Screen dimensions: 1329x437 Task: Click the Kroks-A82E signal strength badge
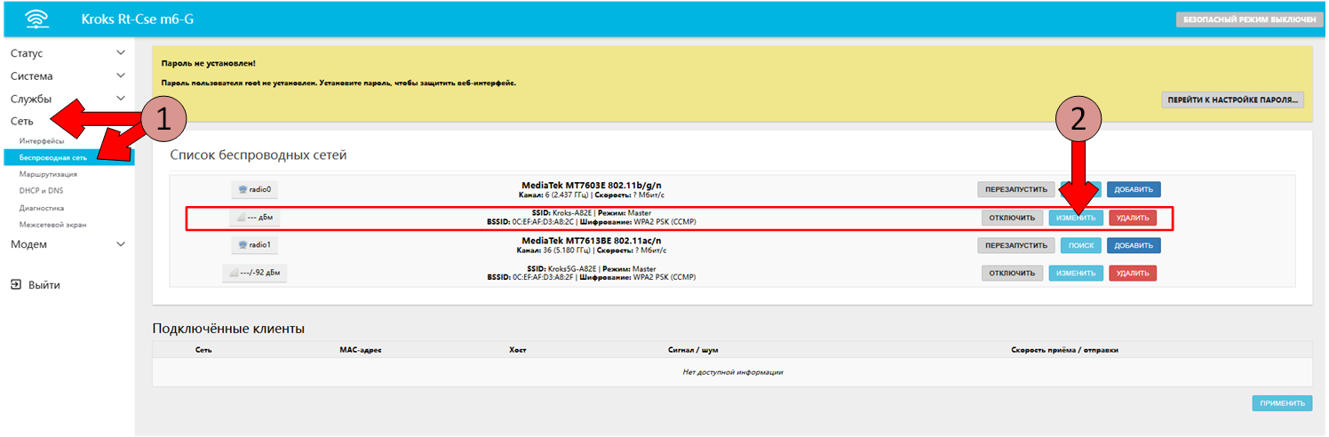pyautogui.click(x=254, y=218)
